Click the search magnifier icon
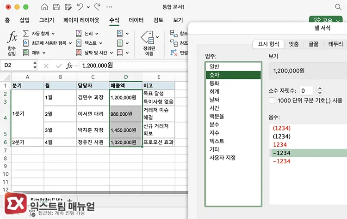 [338, 7]
